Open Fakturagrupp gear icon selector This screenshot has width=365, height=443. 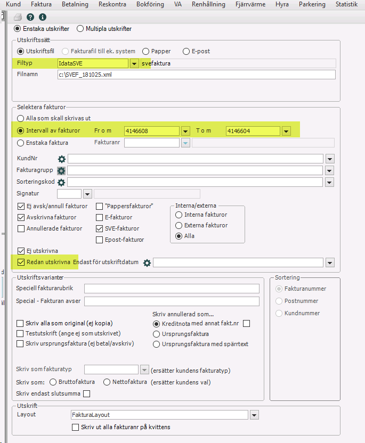(61, 170)
